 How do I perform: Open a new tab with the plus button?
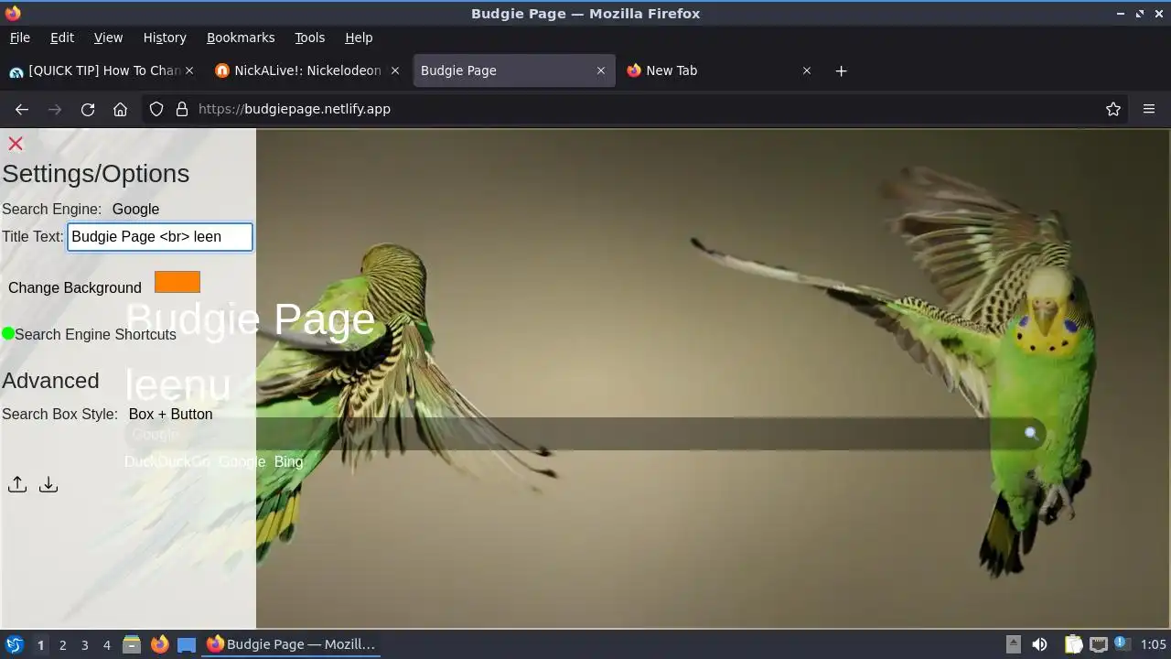pyautogui.click(x=841, y=70)
